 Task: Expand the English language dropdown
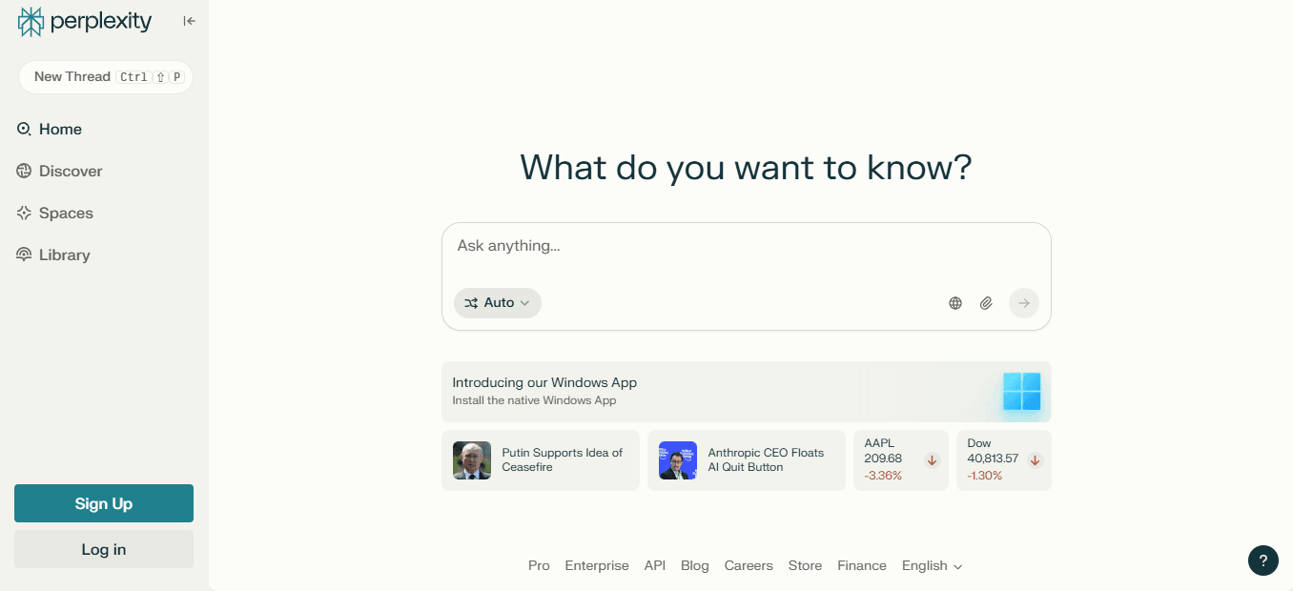point(933,566)
